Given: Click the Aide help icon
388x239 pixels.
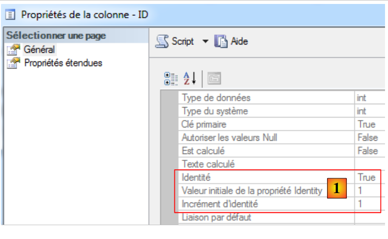Looking at the screenshot, I should [x=221, y=41].
